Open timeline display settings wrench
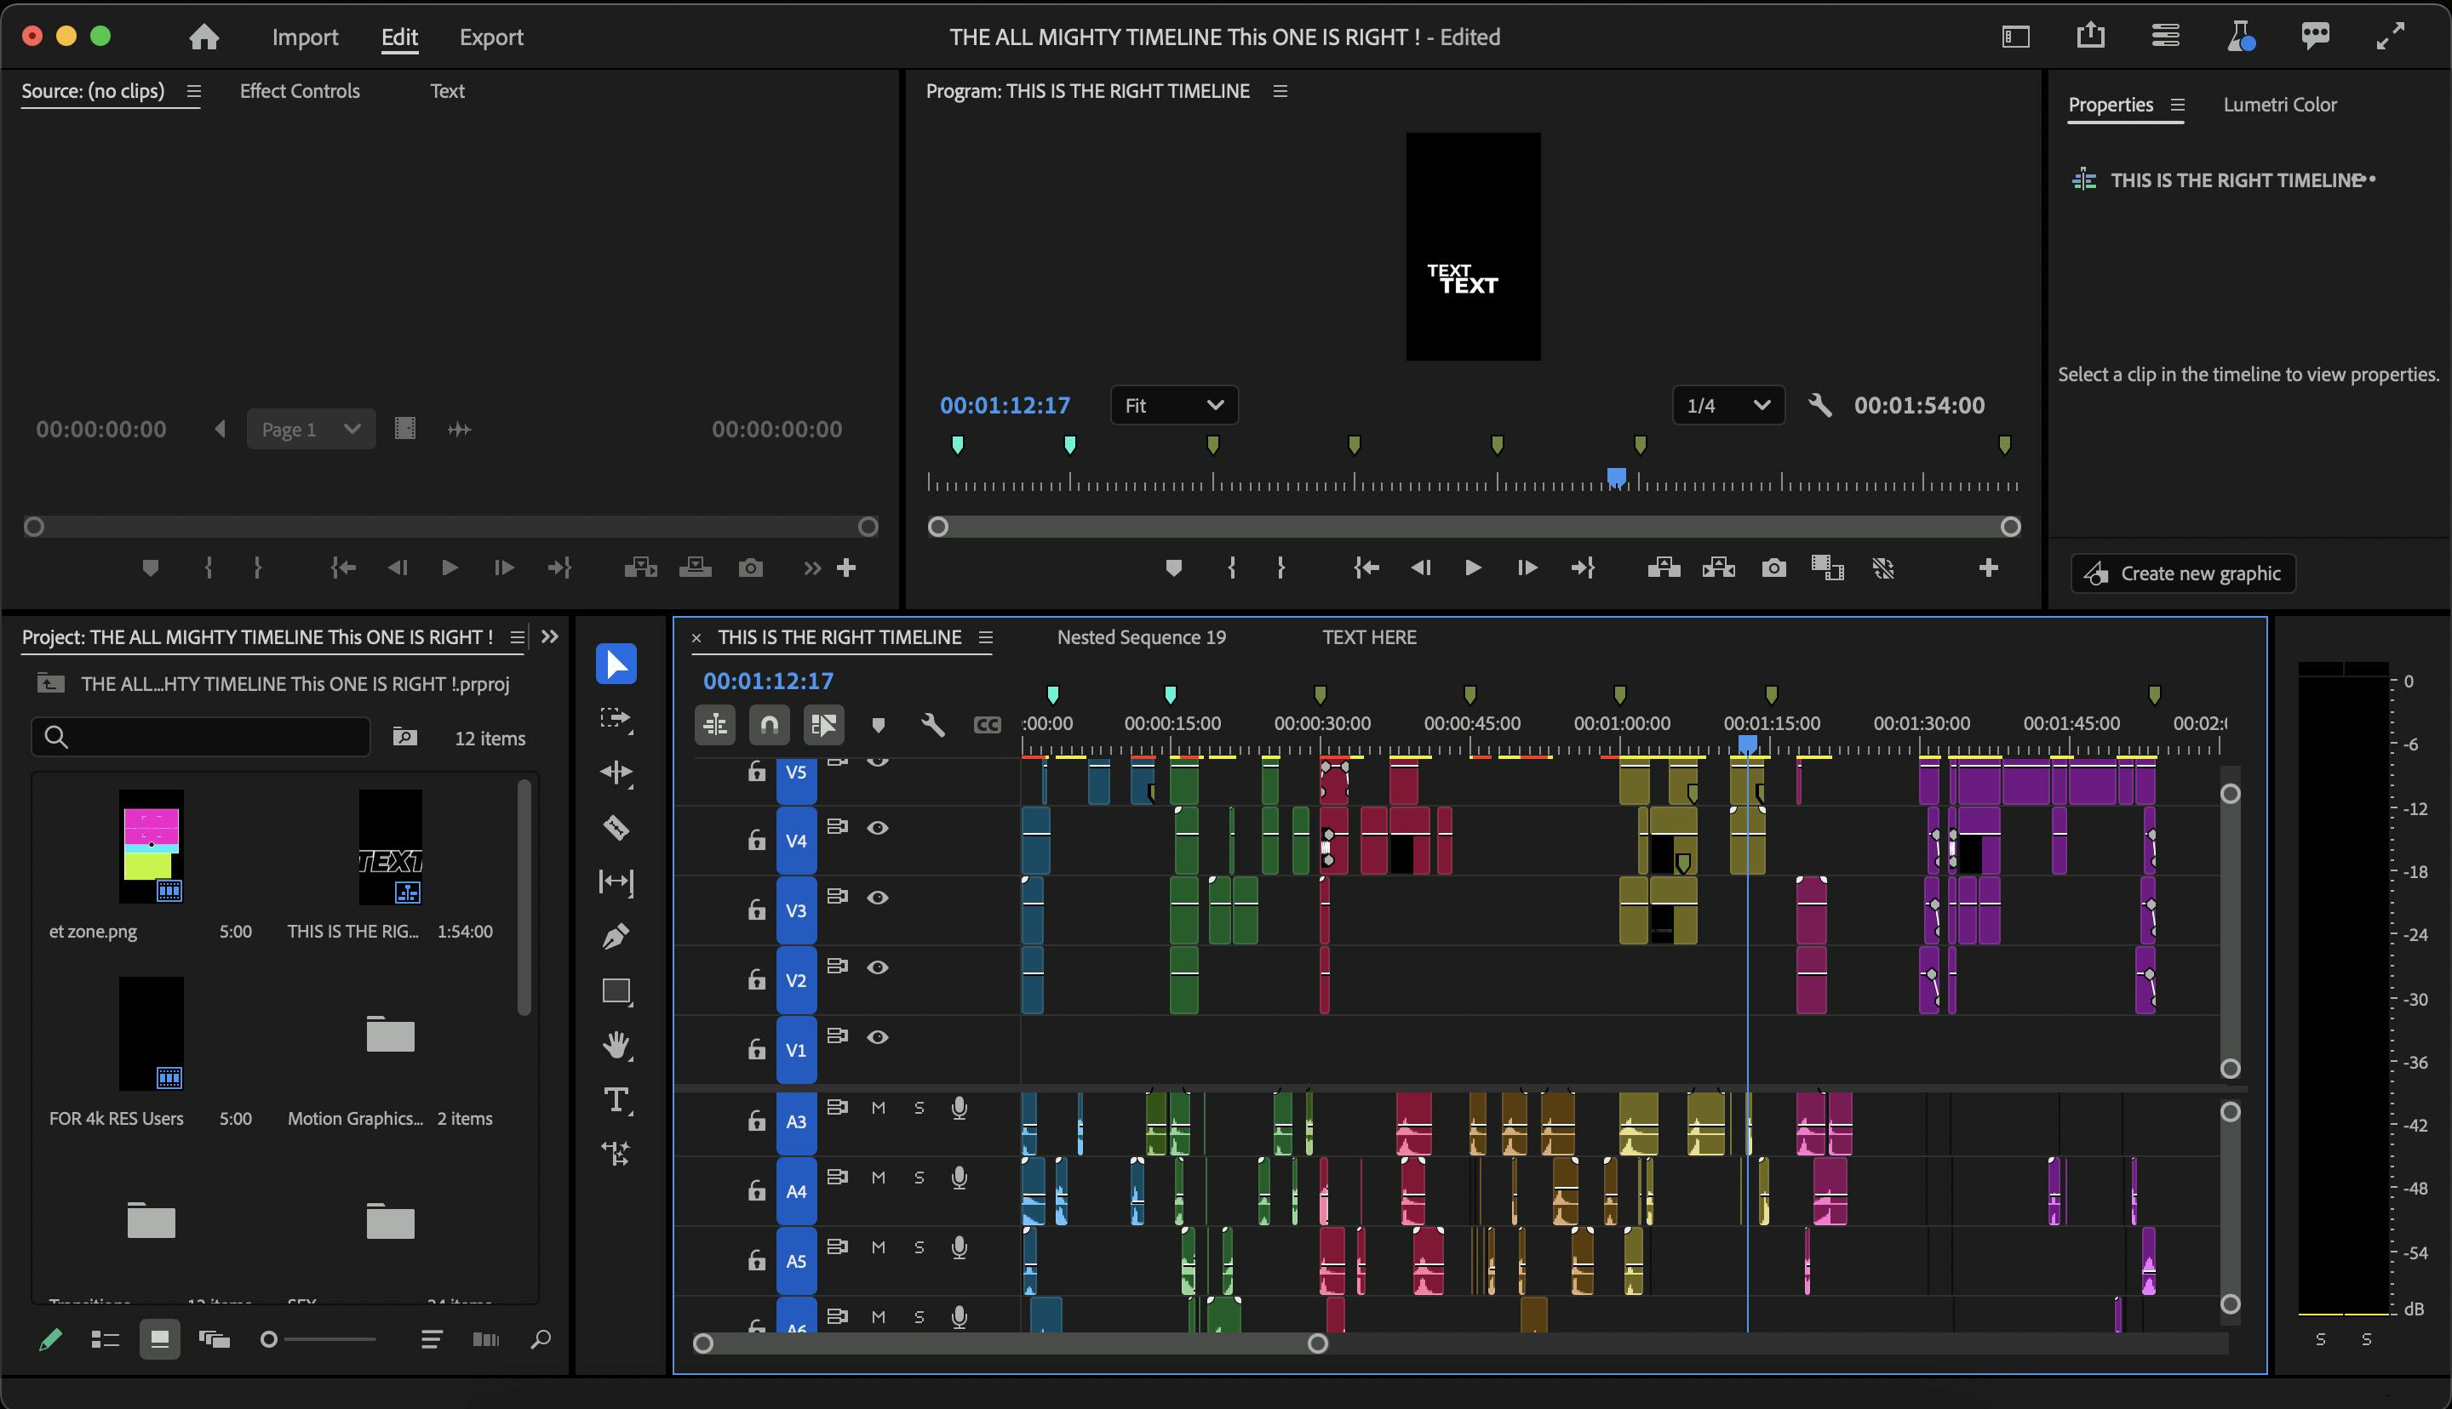 coord(932,725)
